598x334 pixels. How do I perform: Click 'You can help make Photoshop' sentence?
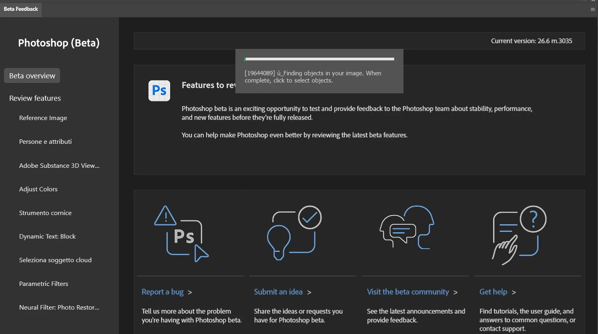(295, 135)
